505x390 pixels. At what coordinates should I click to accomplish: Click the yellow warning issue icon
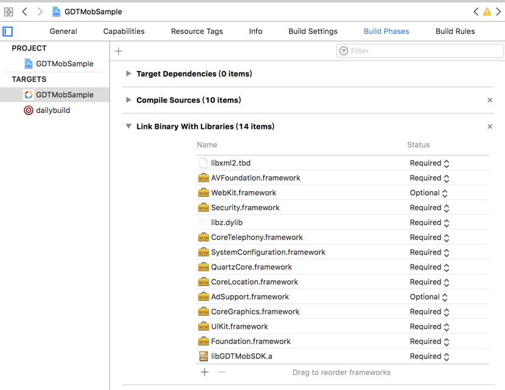[487, 12]
